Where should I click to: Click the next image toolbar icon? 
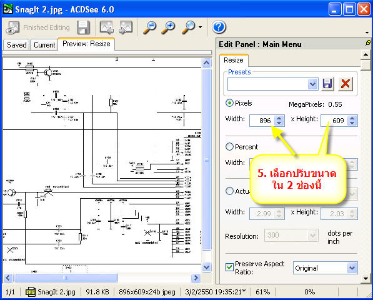coord(126,27)
